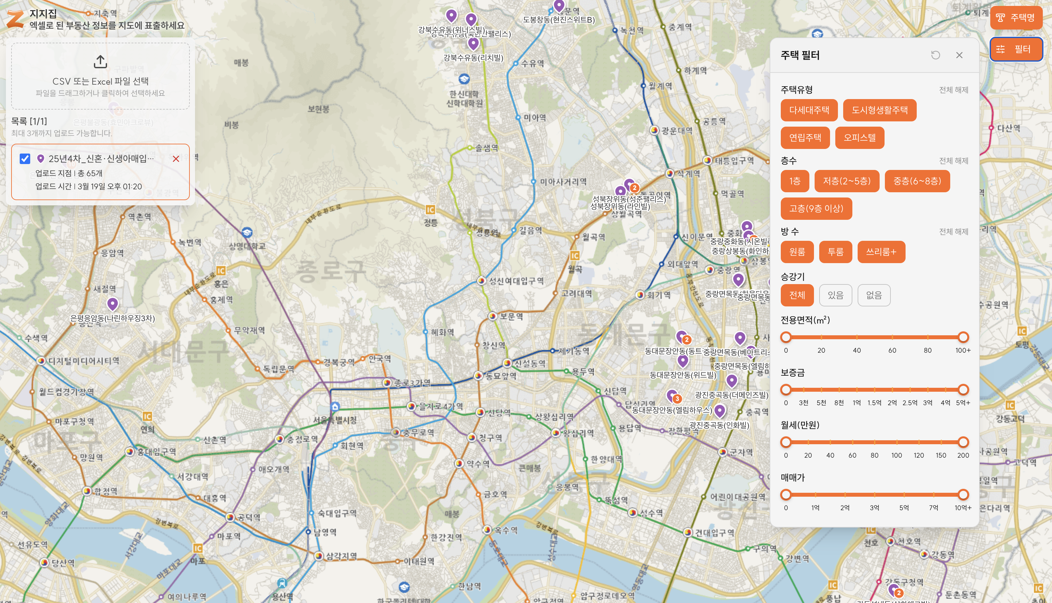The width and height of the screenshot is (1052, 603).
Task: Click the upload arrow icon
Action: [100, 61]
